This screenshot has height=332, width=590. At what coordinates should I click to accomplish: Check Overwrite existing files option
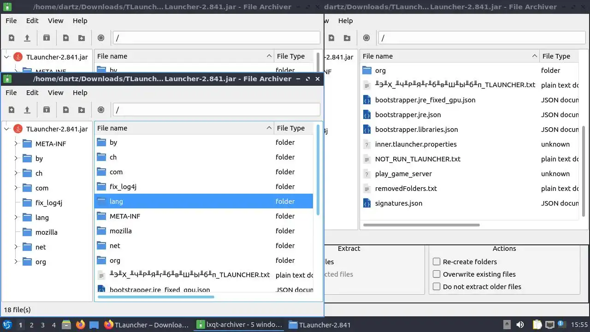pyautogui.click(x=437, y=274)
